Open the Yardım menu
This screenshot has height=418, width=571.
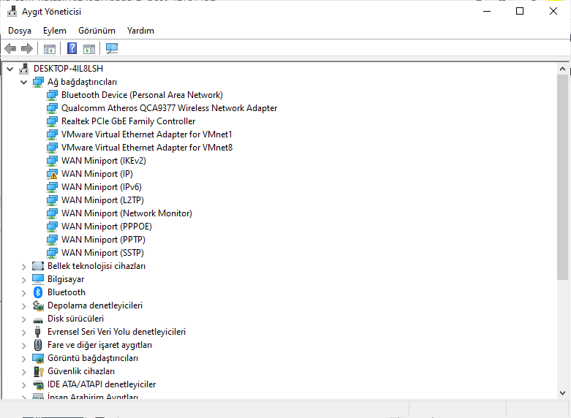pos(140,31)
